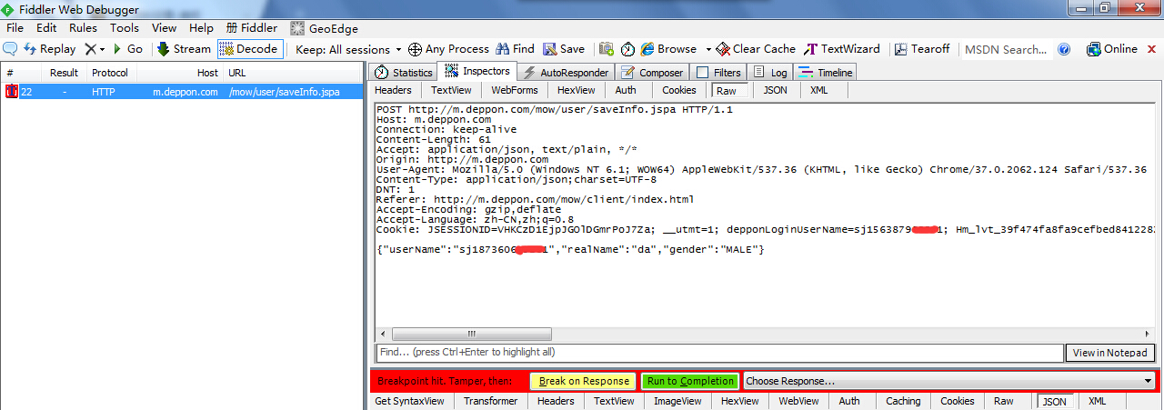
Task: Select response JSON tab at bottom
Action: (1055, 401)
